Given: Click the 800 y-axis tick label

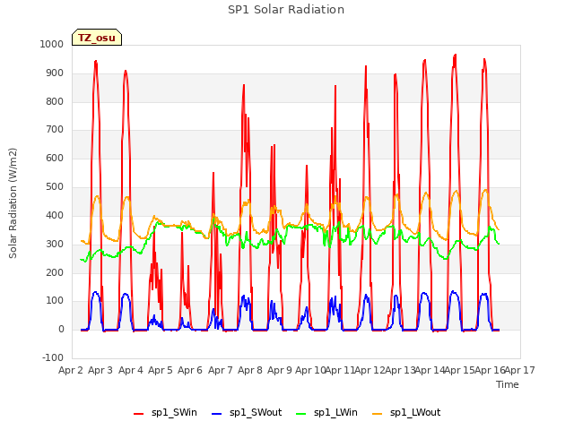Looking at the screenshot, I should point(55,101).
